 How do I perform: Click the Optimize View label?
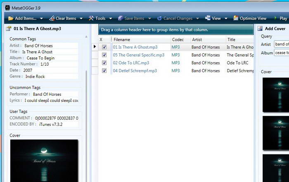point(253,19)
